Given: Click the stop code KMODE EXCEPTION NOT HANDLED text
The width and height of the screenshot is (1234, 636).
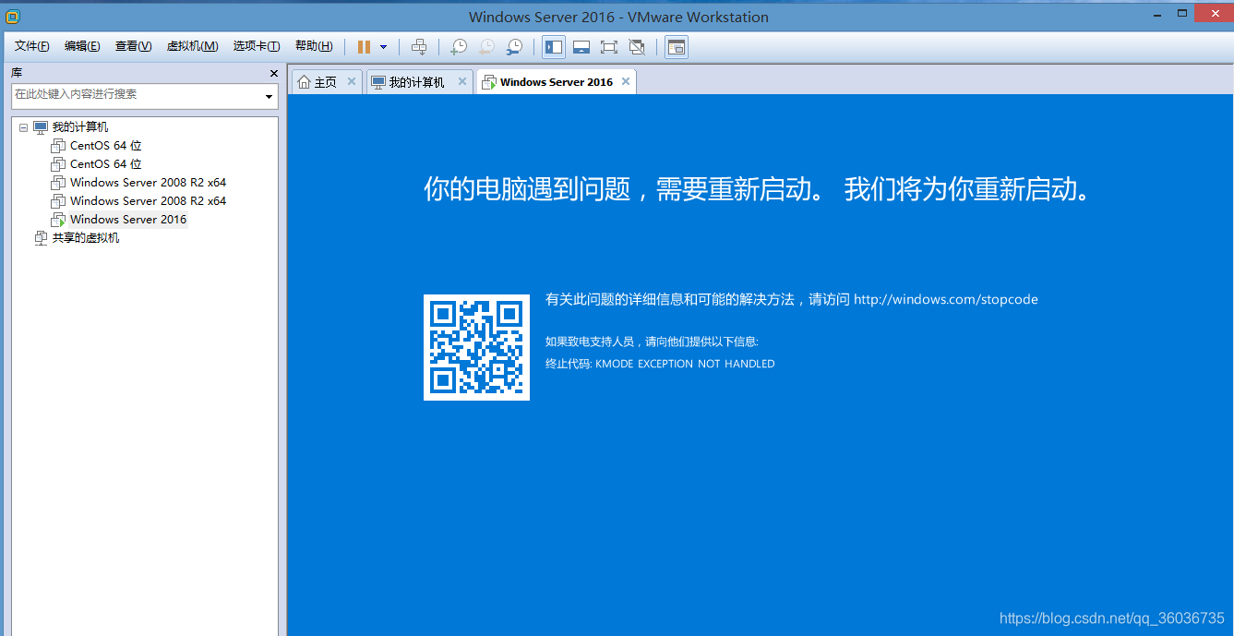Looking at the screenshot, I should (685, 364).
